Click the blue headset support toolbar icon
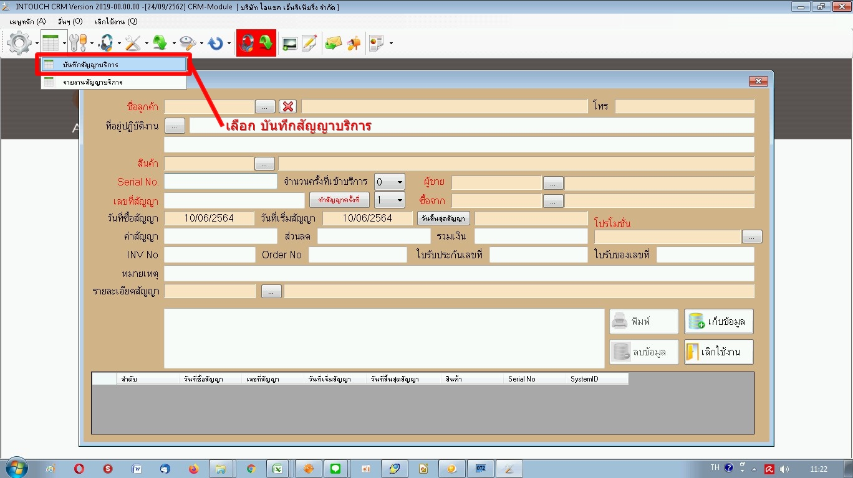 (106, 43)
